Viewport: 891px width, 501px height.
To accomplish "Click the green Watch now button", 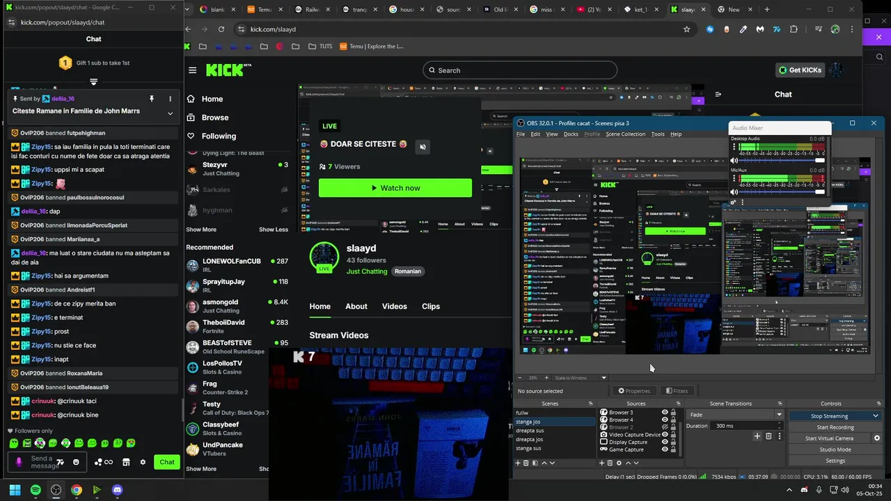I will [395, 188].
